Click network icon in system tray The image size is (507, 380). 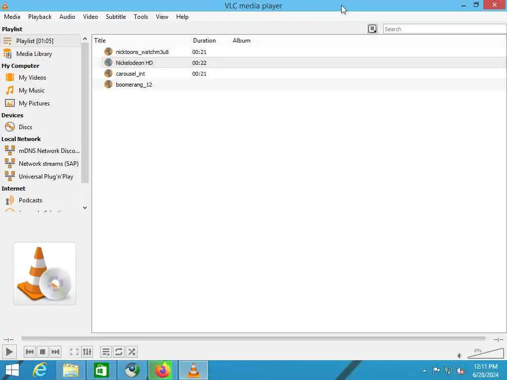449,370
